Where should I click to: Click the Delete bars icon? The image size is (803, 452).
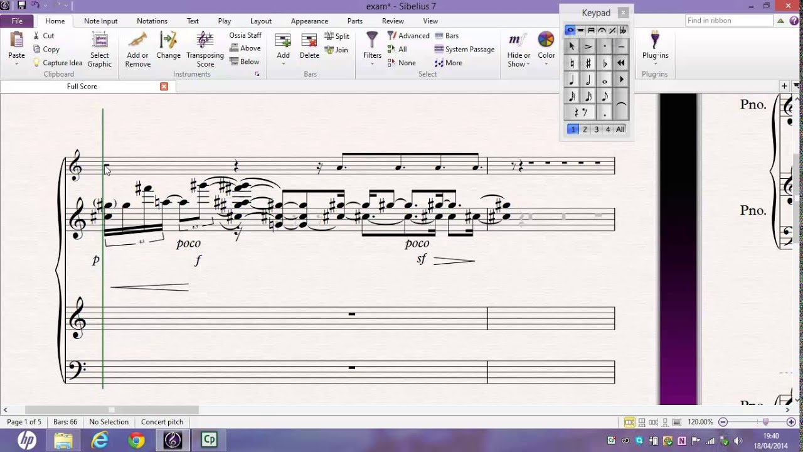pos(309,41)
